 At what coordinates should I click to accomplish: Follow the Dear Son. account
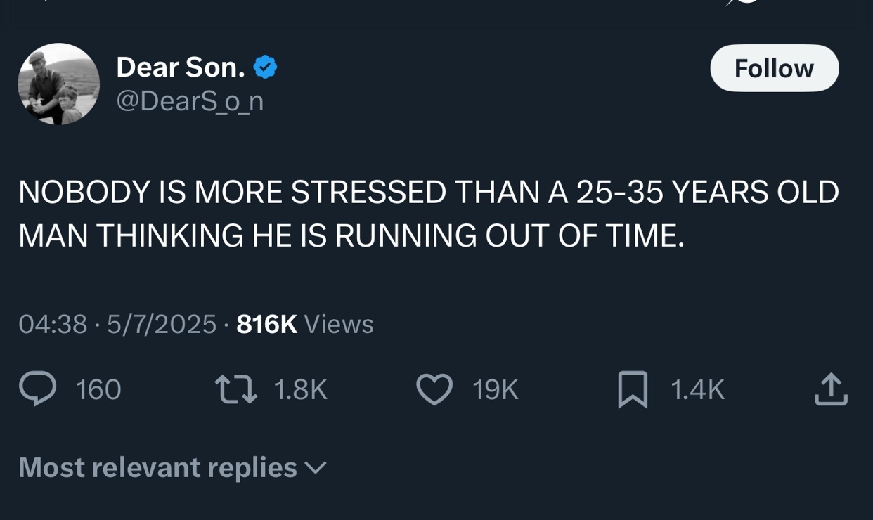pyautogui.click(x=774, y=68)
